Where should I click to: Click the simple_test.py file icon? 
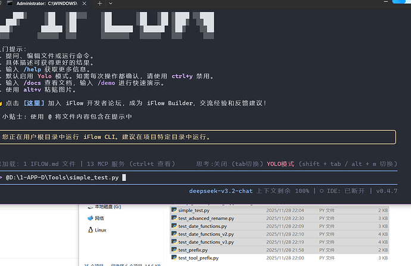174,210
